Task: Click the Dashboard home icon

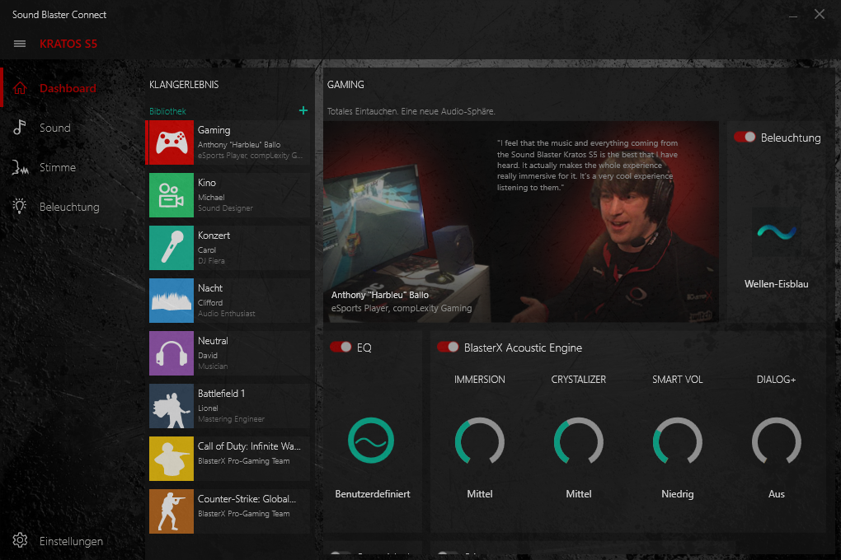Action: (x=20, y=88)
